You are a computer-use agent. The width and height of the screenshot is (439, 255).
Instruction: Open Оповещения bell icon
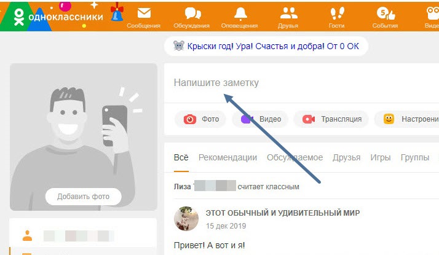point(240,14)
